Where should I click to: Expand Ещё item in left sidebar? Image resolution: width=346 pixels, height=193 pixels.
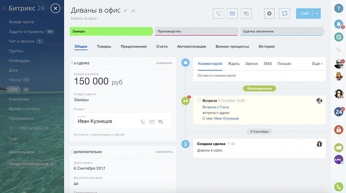tap(14, 138)
